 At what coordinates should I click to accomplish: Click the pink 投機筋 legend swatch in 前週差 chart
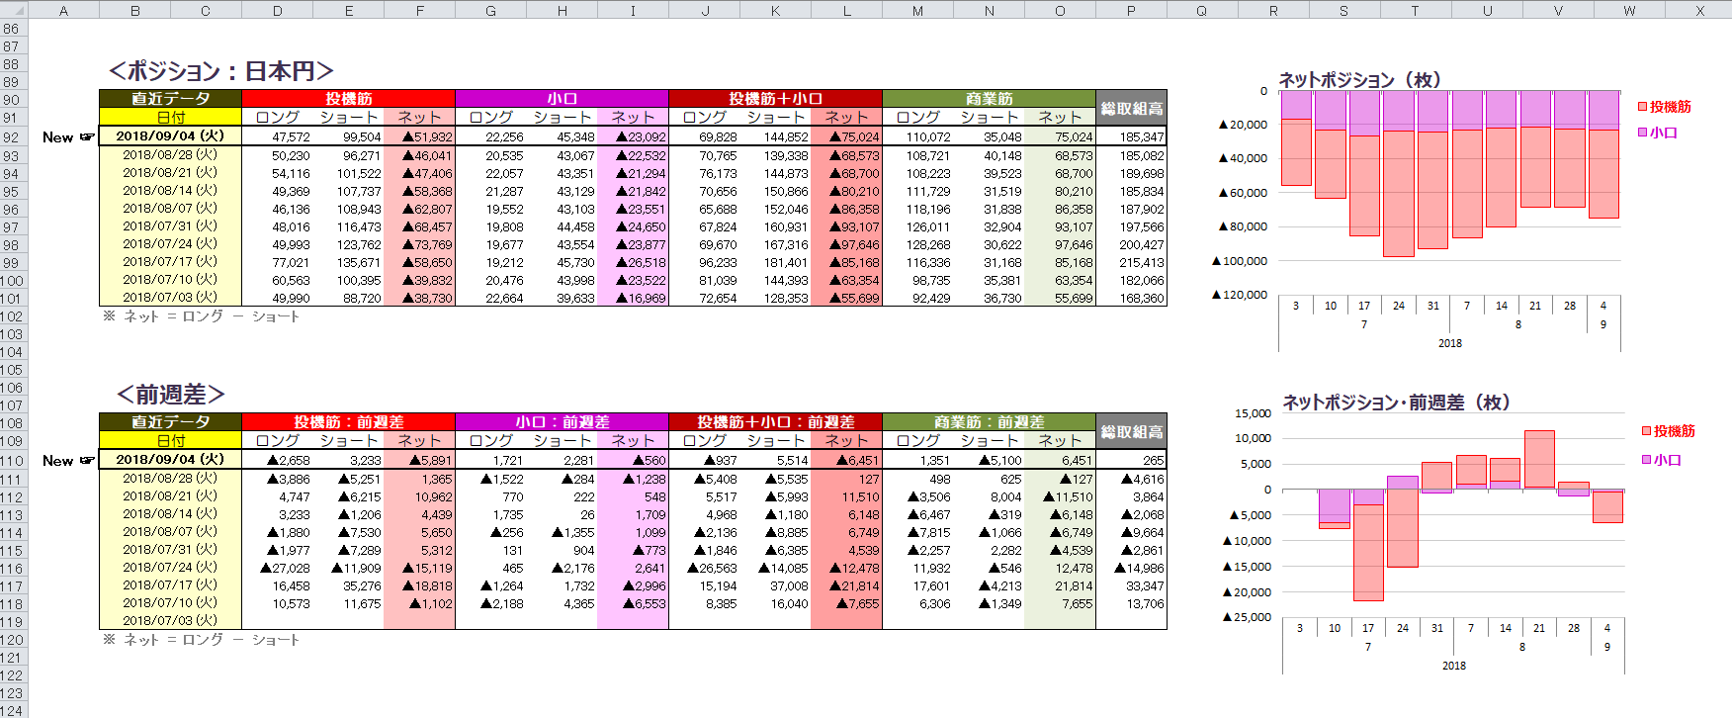point(1647,431)
